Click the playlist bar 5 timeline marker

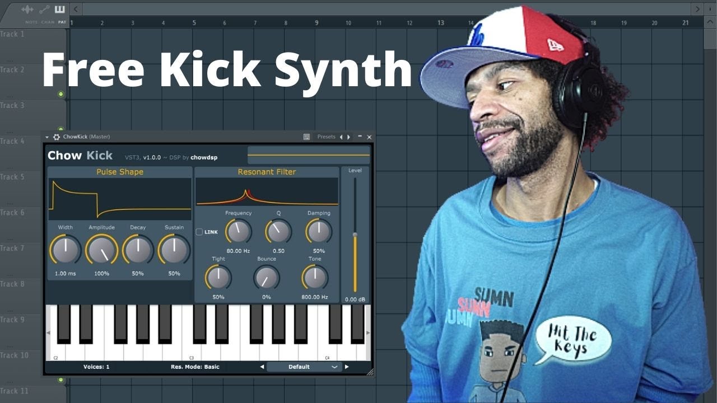click(x=194, y=23)
